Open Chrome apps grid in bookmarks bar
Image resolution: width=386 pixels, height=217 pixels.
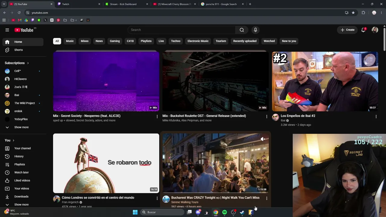point(4,20)
